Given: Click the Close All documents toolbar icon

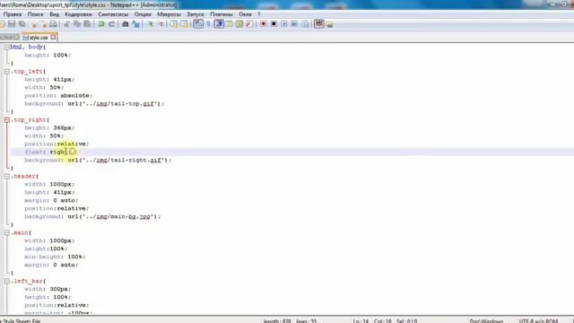Looking at the screenshot, I should click(x=44, y=24).
